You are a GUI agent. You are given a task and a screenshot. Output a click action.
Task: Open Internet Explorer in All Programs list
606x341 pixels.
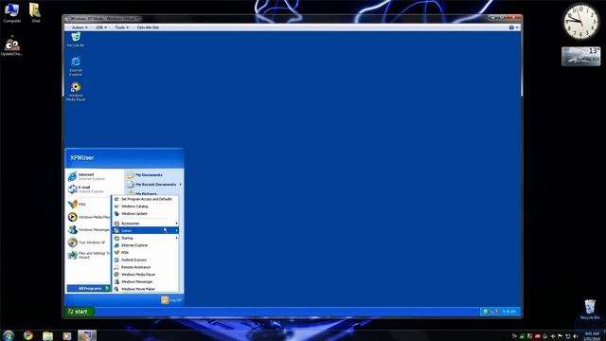coord(145,245)
